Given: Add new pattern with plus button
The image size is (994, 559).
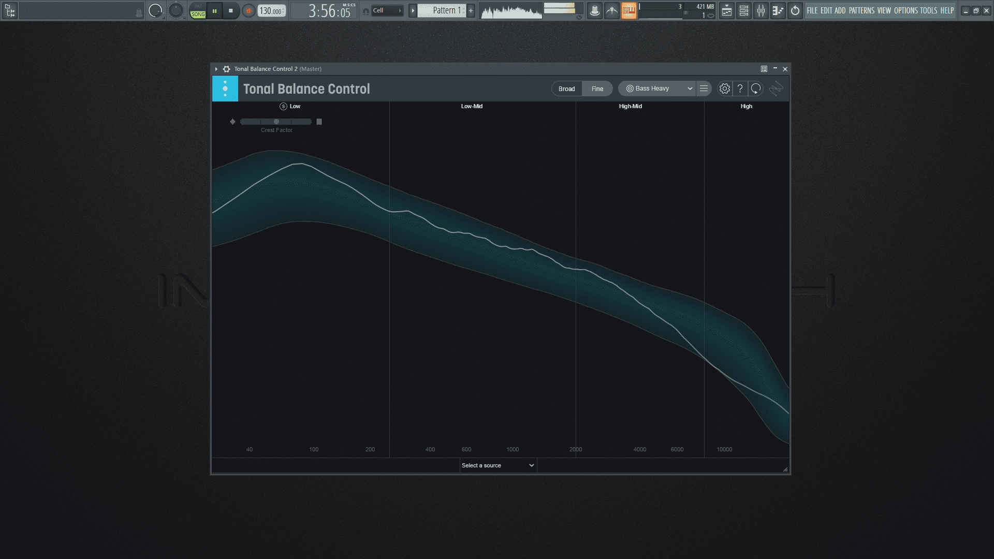Looking at the screenshot, I should [471, 10].
